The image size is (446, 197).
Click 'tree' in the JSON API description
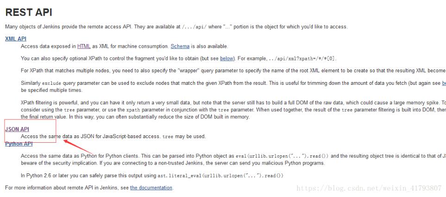tap(168, 137)
